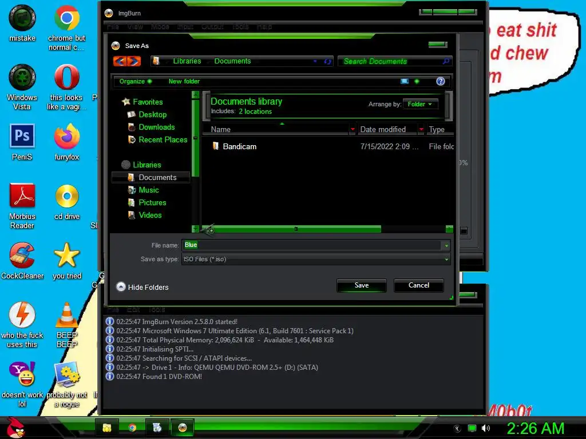Open the Yahoo Messenger desktop icon
The height and width of the screenshot is (439, 586).
22,385
